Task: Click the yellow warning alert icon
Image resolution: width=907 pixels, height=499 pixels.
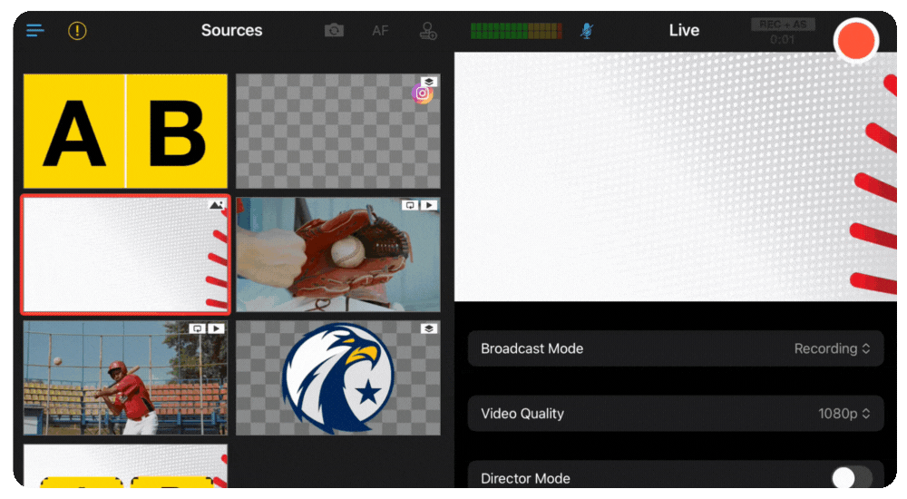Action: 78,31
